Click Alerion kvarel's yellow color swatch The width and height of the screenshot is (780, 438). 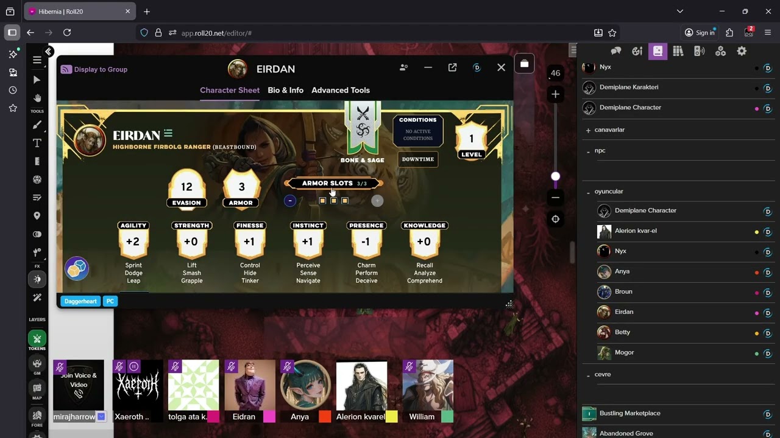pos(391,417)
